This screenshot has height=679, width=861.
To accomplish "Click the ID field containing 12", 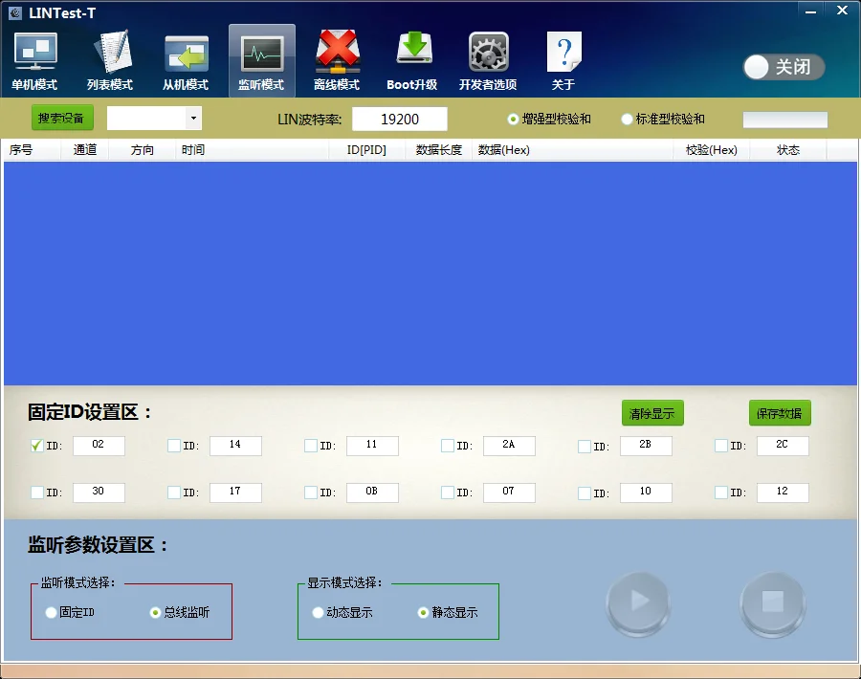I will pos(783,493).
